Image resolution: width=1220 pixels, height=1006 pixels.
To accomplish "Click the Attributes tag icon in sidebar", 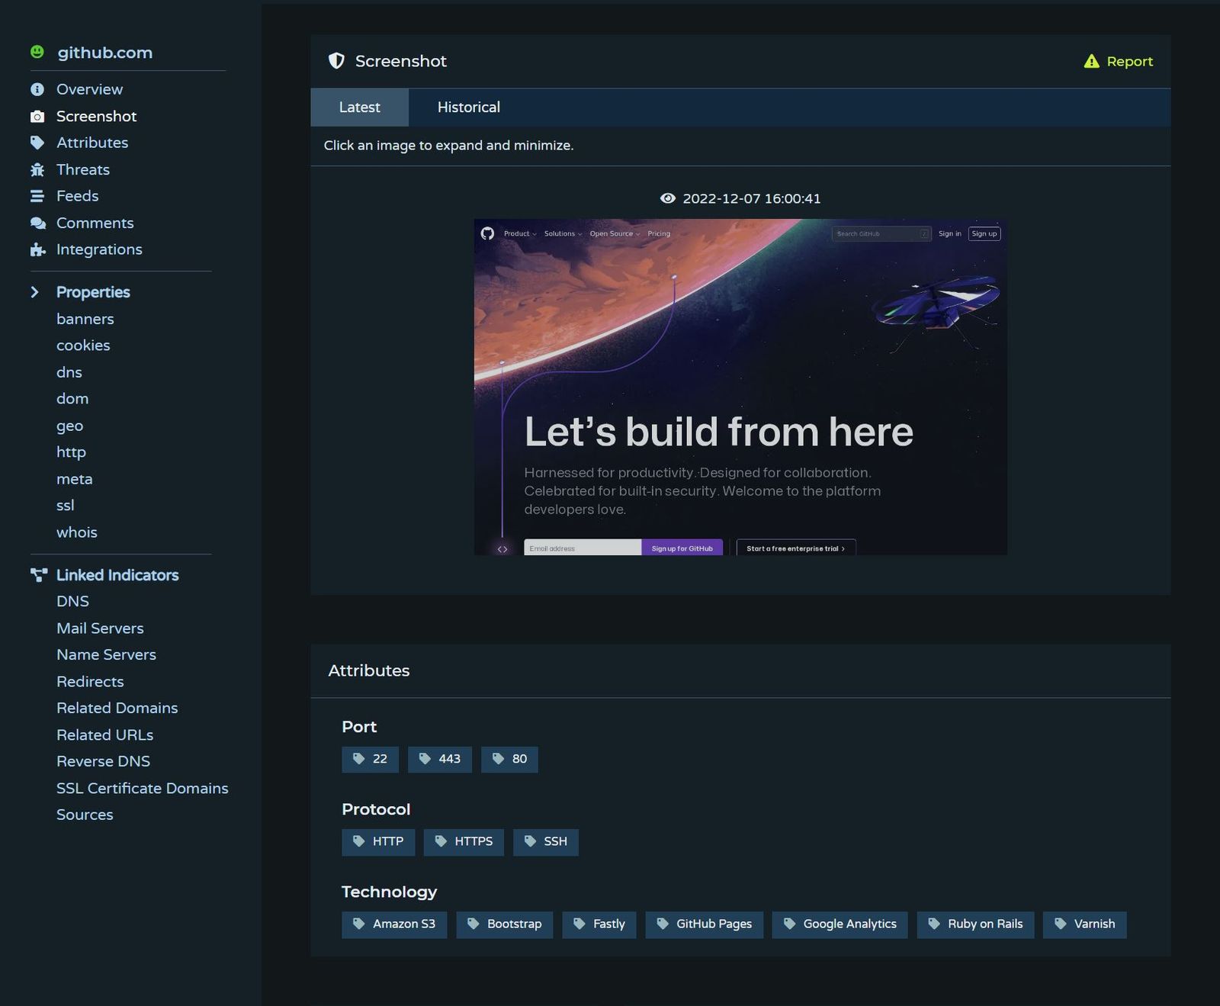I will [37, 143].
